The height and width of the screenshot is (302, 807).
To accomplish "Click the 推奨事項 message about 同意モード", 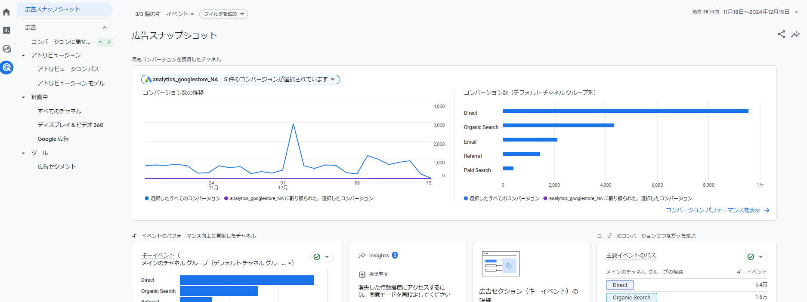I will (x=405, y=291).
